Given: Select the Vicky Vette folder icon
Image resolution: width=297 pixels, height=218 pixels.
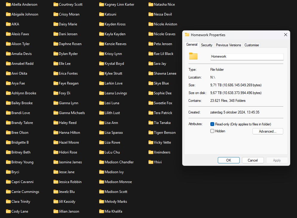Looking at the screenshot, I should coord(151,142).
